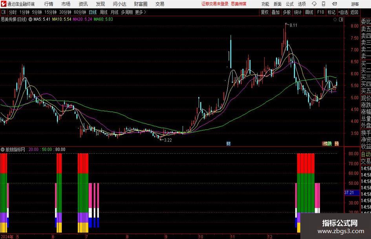
Task: Click the MA5: 5.41 label
Action: (42, 19)
